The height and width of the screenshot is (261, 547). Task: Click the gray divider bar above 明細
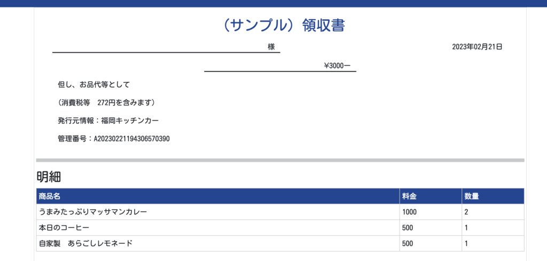[280, 160]
